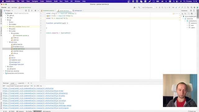
Task: Collapse the routes folder
Action: [x=7, y=31]
